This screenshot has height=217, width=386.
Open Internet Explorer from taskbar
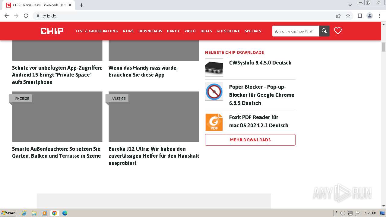tap(24, 213)
